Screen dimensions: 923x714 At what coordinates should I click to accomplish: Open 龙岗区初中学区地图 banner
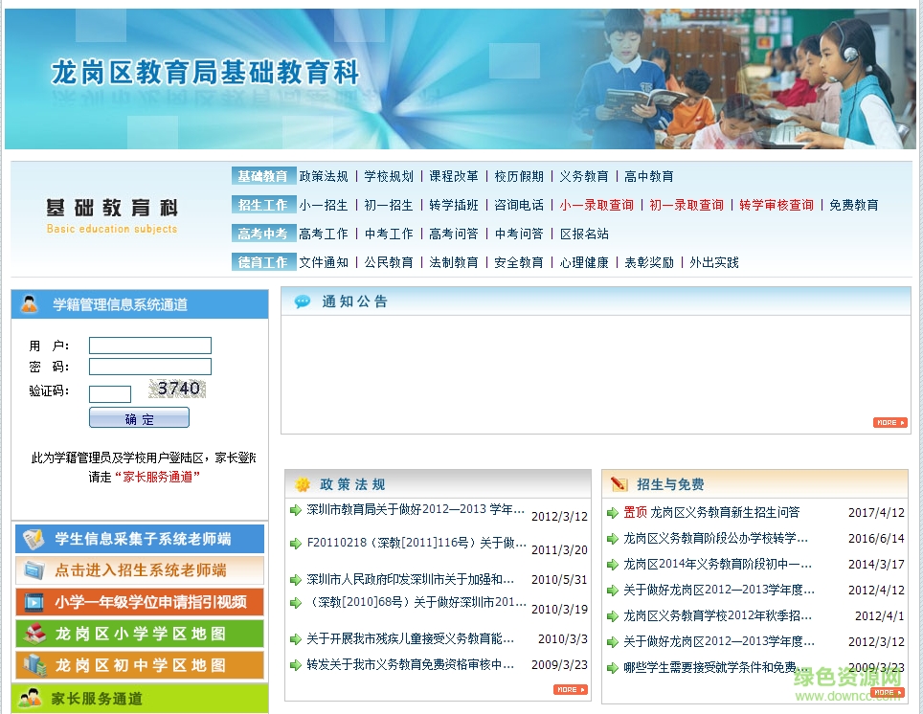(x=140, y=665)
